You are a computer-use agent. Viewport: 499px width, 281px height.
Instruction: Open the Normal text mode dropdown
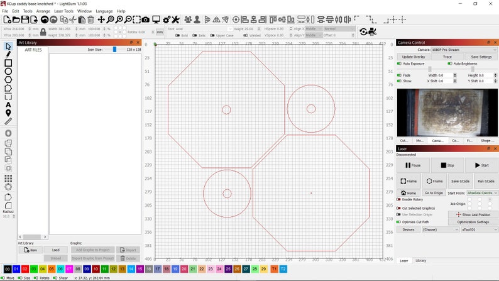(339, 29)
